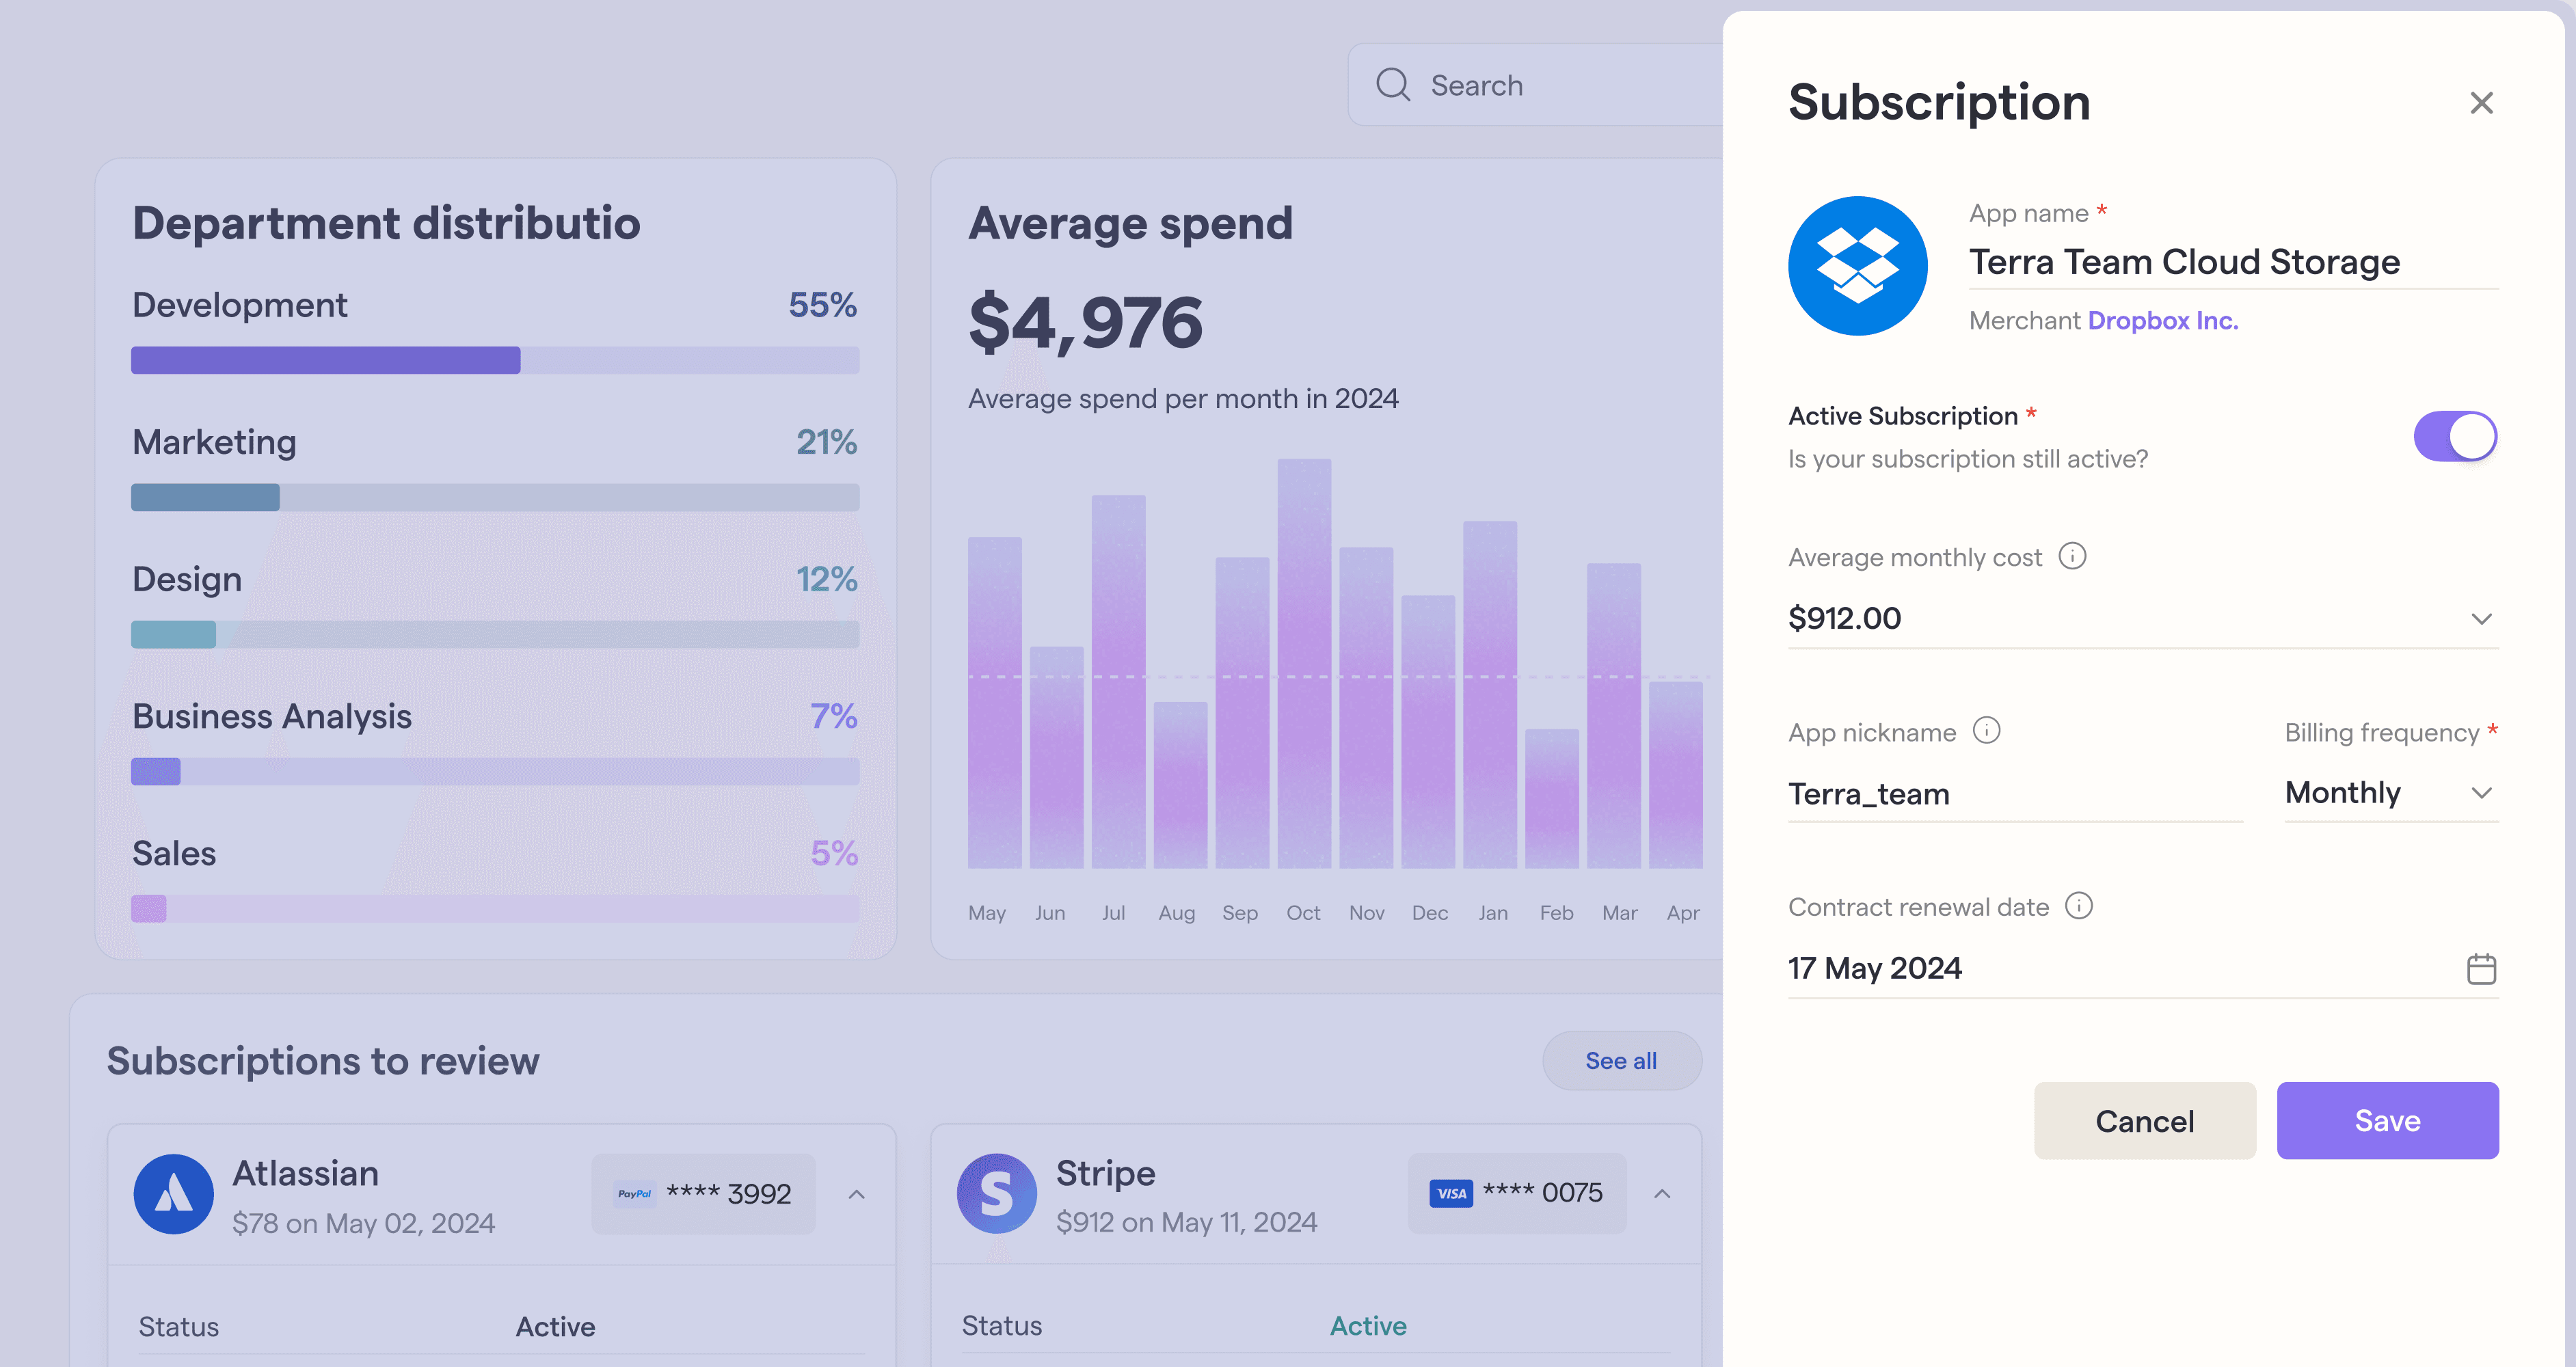
Task: Close the Subscription panel
Action: (x=2481, y=103)
